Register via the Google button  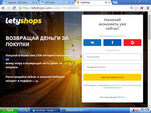[x=133, y=42]
